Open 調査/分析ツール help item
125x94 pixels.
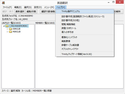(x=85, y=28)
